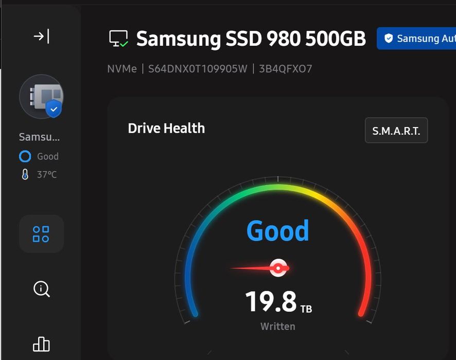Click the Samsung Authenticated badge button

click(x=416, y=39)
